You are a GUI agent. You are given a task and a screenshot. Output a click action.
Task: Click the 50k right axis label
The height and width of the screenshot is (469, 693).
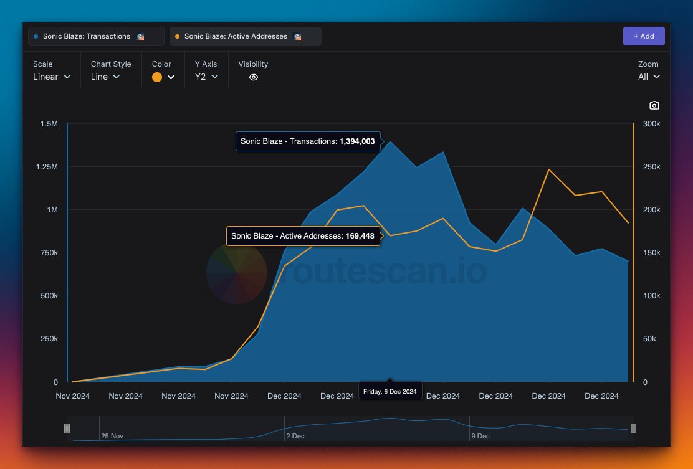click(649, 339)
